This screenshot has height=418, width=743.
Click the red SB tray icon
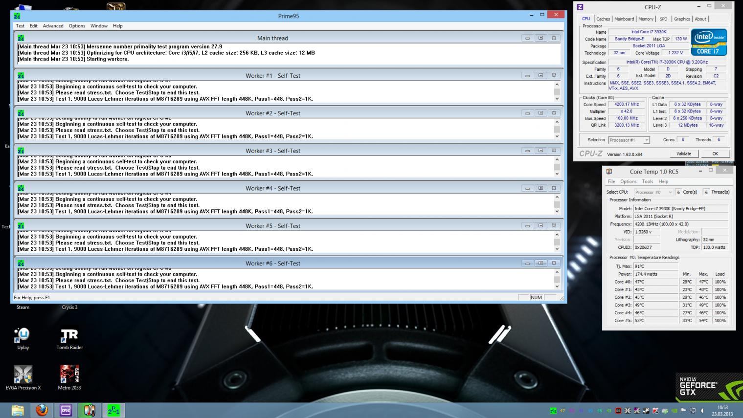[618, 411]
